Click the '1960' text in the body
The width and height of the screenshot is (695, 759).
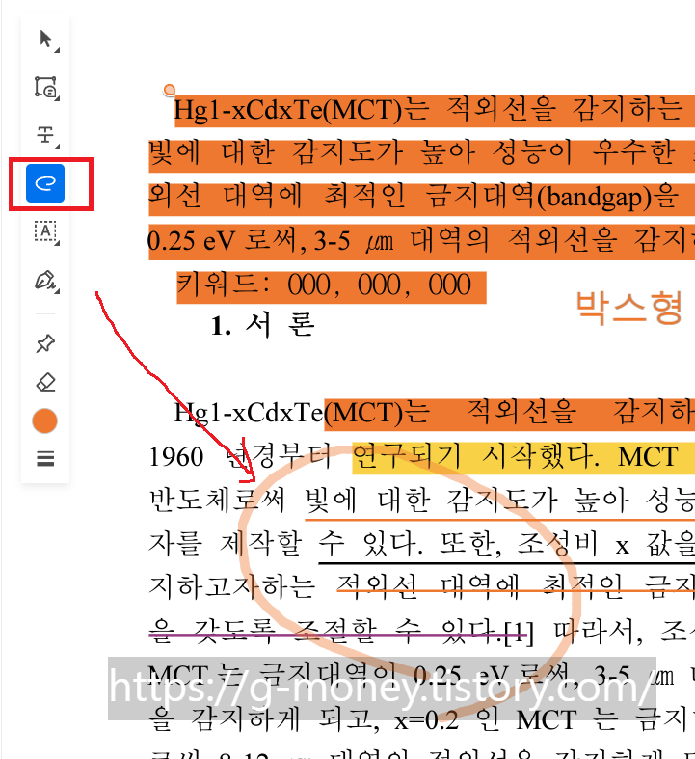click(x=176, y=457)
